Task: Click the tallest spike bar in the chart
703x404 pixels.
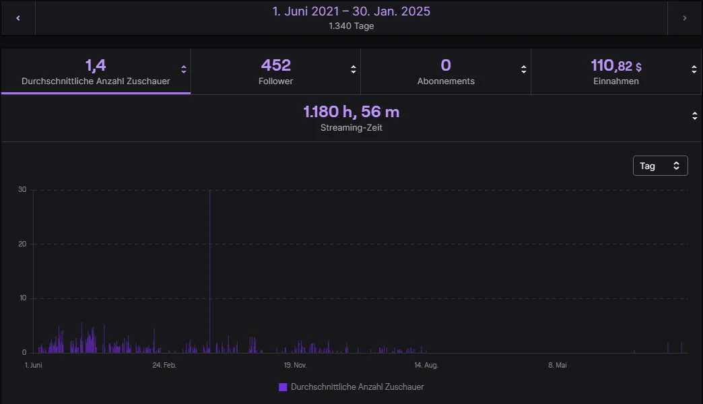Action: 209,269
